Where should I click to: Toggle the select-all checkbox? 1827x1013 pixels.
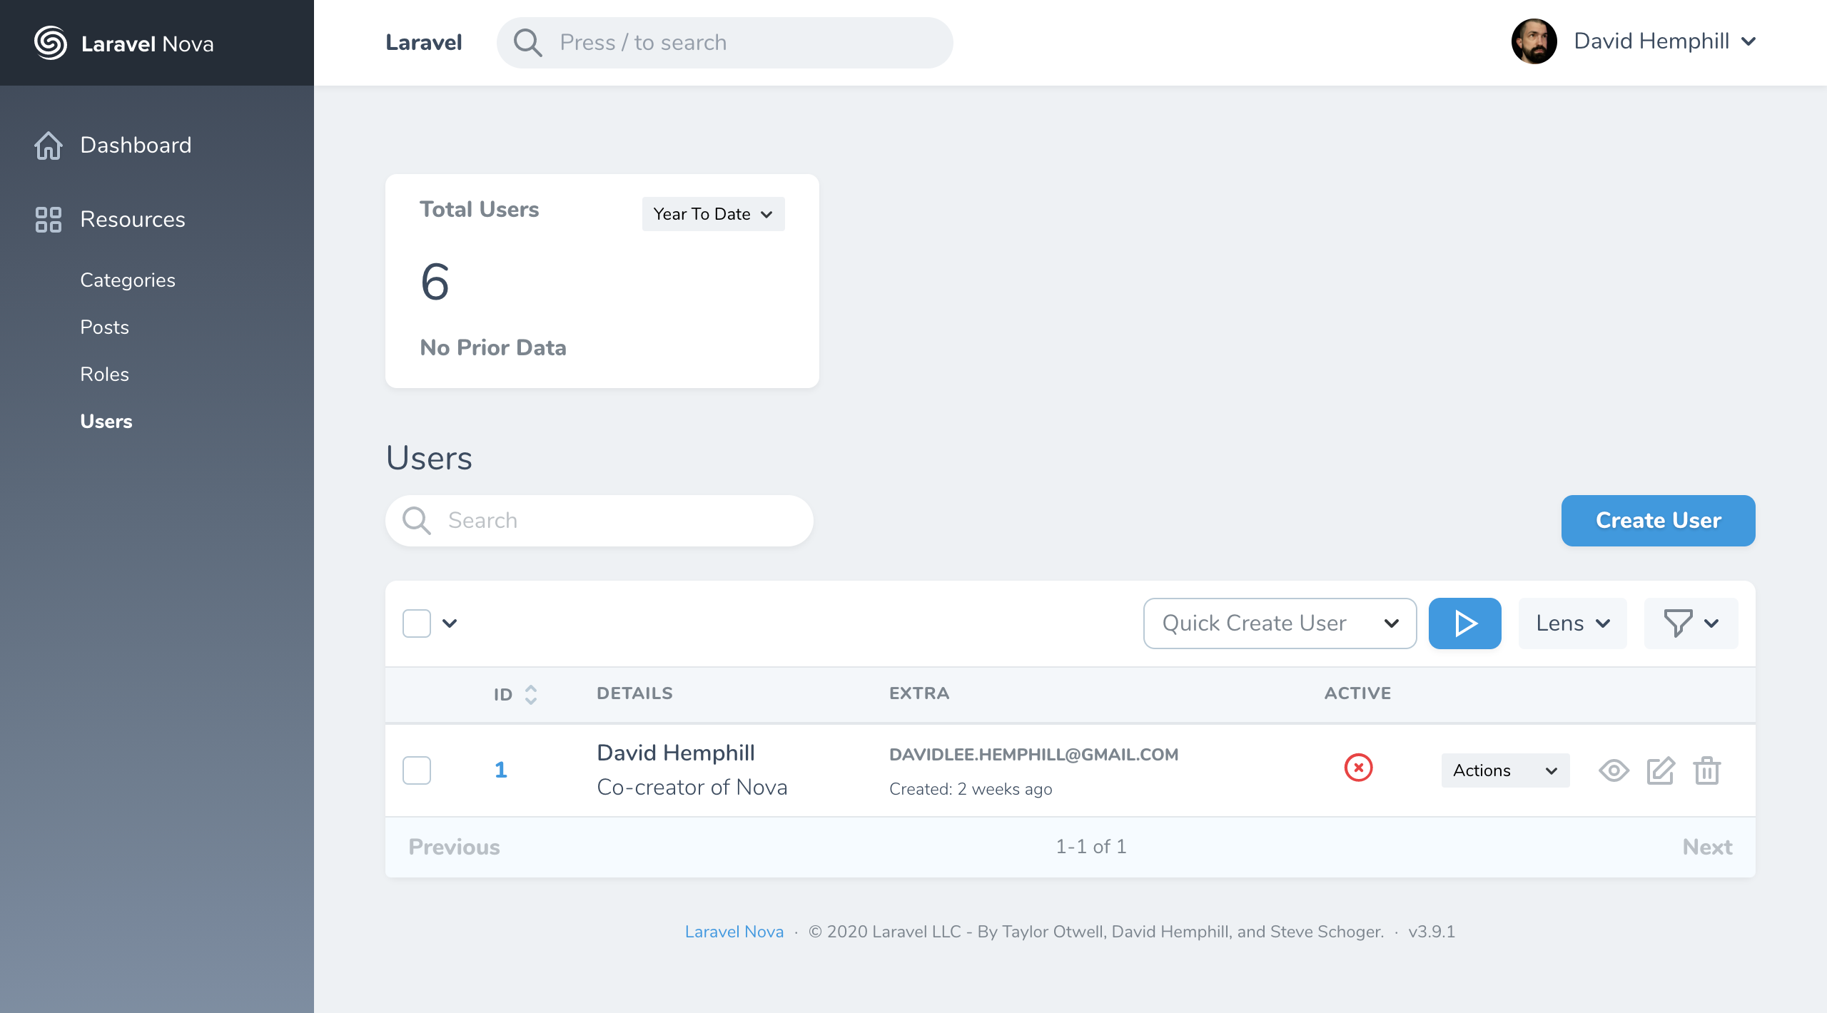pos(417,623)
